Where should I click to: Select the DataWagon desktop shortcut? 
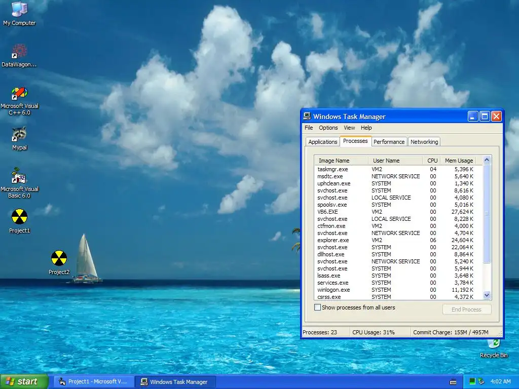tap(19, 55)
